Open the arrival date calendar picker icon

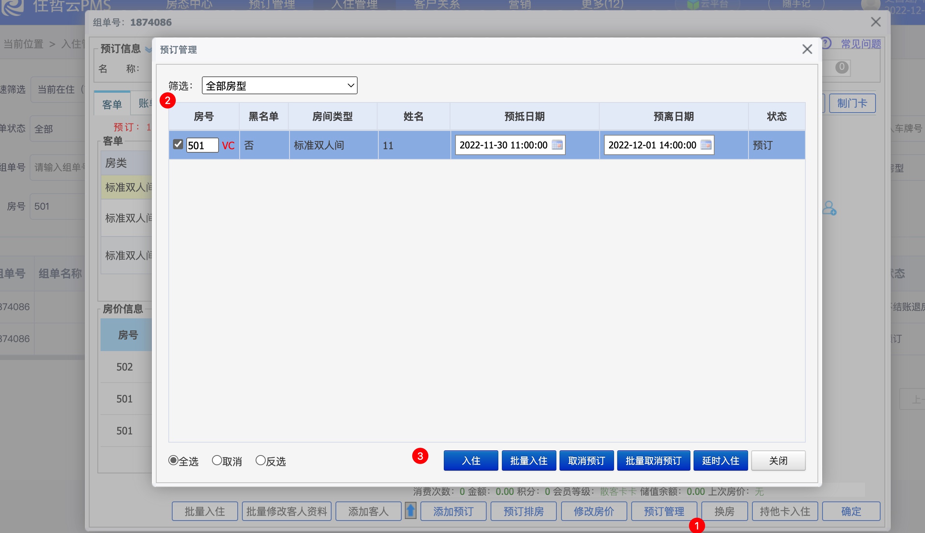click(557, 145)
